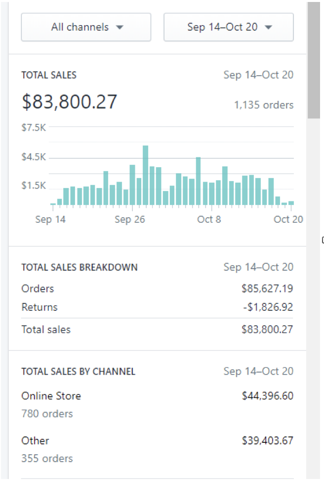The width and height of the screenshot is (324, 480).
Task: Click the TOTAL SALES BREAKDOWN heading
Action: [x=80, y=267]
